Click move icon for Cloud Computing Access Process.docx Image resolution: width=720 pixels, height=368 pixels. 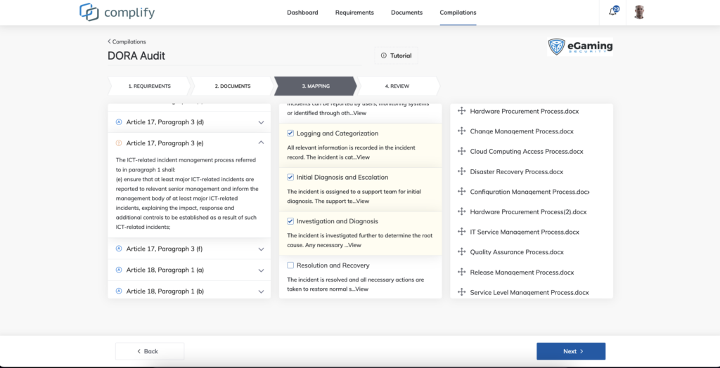pos(462,151)
